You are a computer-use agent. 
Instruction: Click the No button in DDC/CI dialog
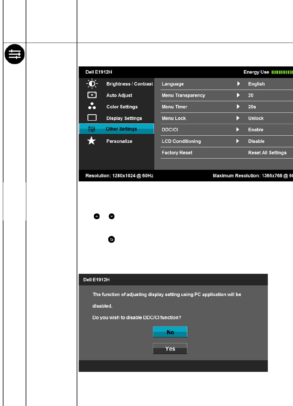(x=170, y=332)
